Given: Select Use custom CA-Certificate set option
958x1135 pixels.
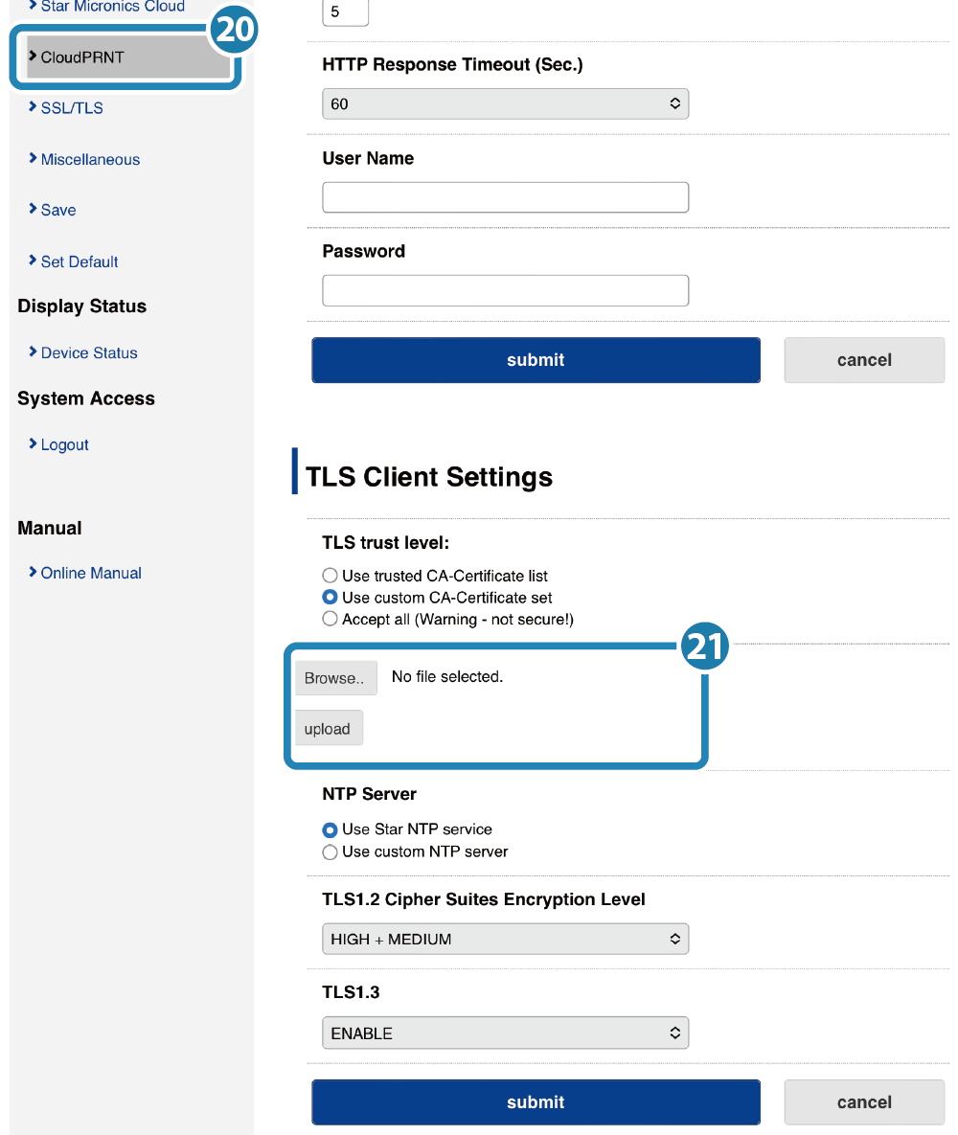Looking at the screenshot, I should (331, 598).
